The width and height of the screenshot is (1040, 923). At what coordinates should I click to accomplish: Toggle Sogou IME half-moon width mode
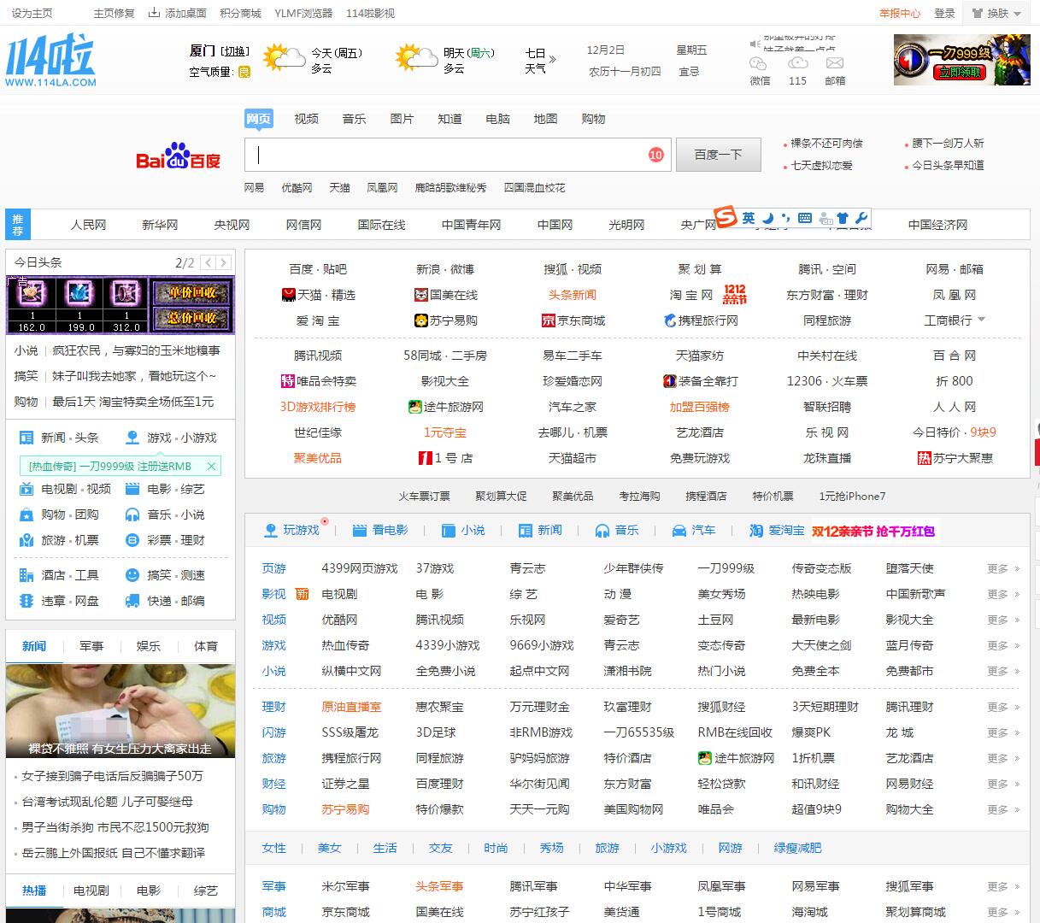(x=767, y=218)
